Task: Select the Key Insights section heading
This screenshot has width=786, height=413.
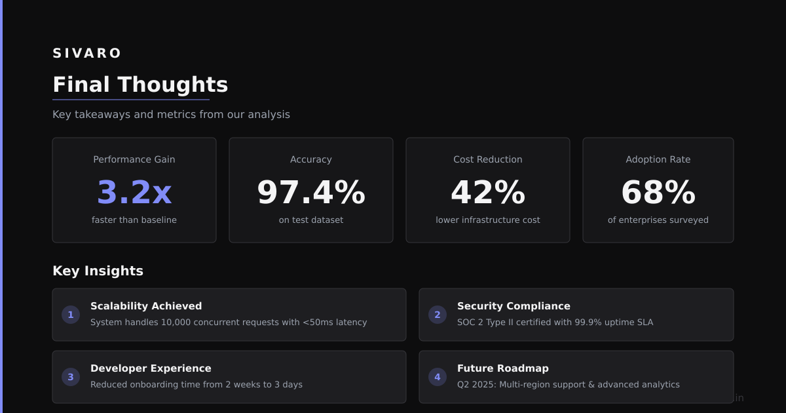Action: tap(98, 271)
